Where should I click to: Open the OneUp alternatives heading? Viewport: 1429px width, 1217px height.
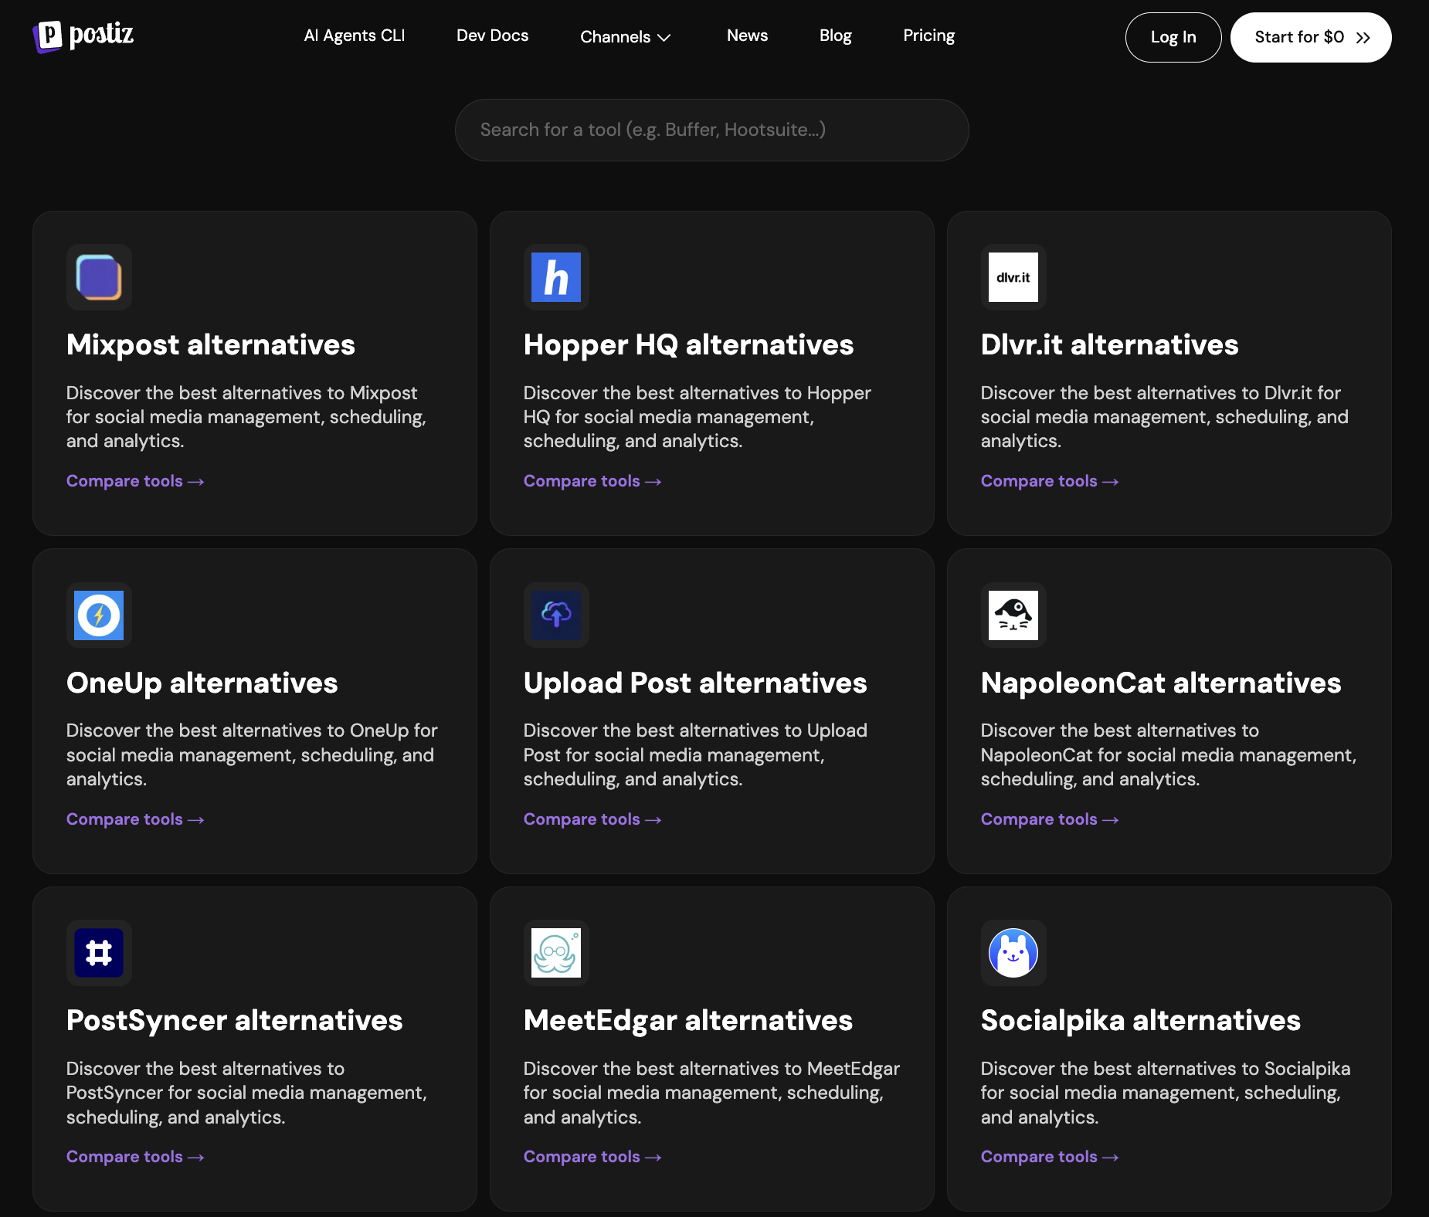pyautogui.click(x=202, y=683)
